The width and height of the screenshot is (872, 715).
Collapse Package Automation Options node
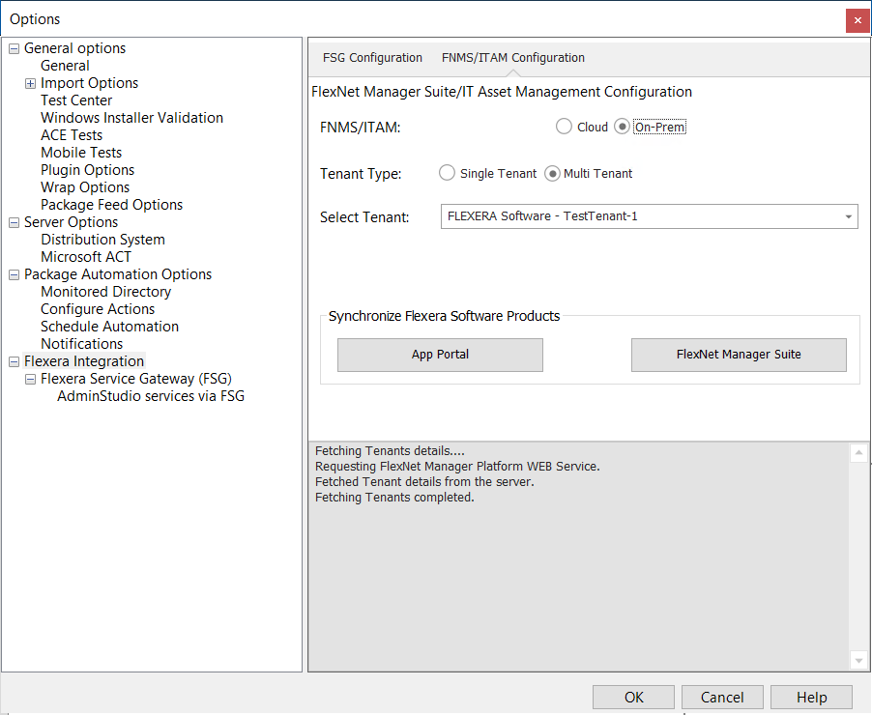click(14, 275)
